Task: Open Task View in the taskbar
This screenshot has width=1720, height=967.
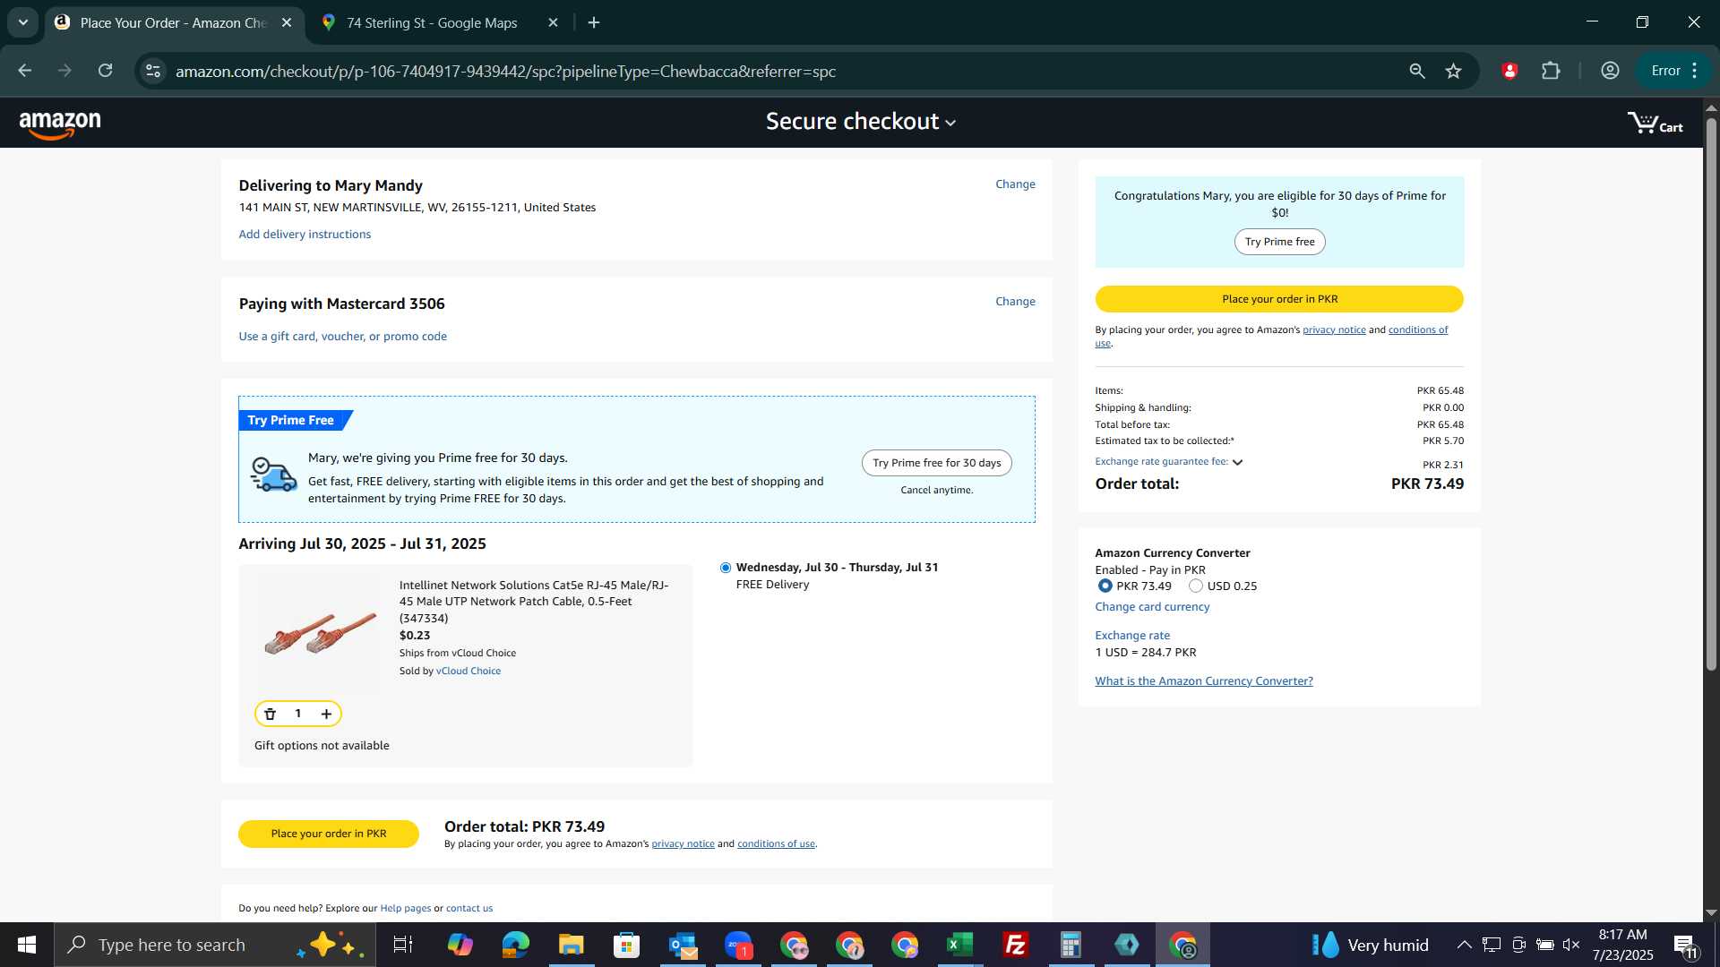Action: [403, 945]
